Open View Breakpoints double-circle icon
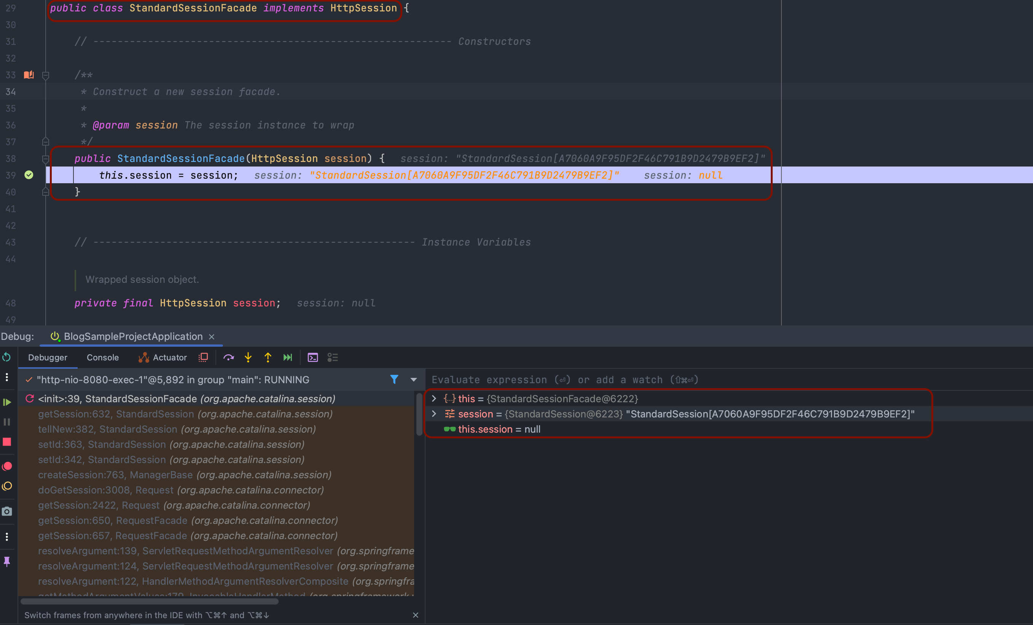 (7, 466)
